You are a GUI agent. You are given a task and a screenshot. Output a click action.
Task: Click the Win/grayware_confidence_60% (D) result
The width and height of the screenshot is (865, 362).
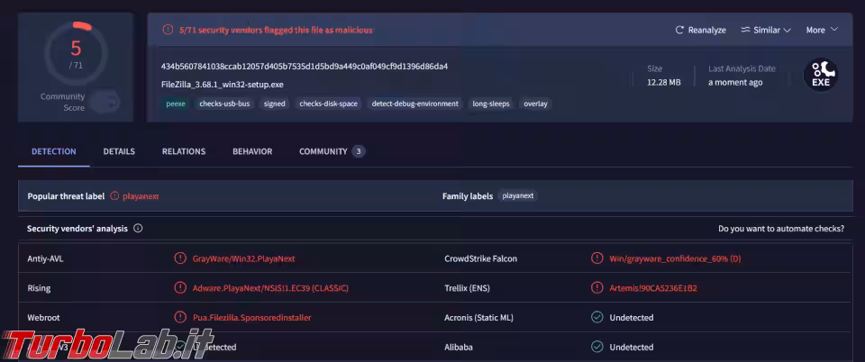pyautogui.click(x=675, y=258)
